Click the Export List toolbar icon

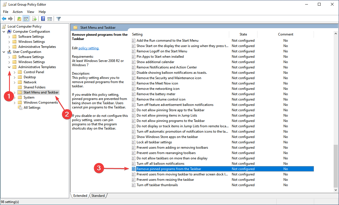coord(34,19)
